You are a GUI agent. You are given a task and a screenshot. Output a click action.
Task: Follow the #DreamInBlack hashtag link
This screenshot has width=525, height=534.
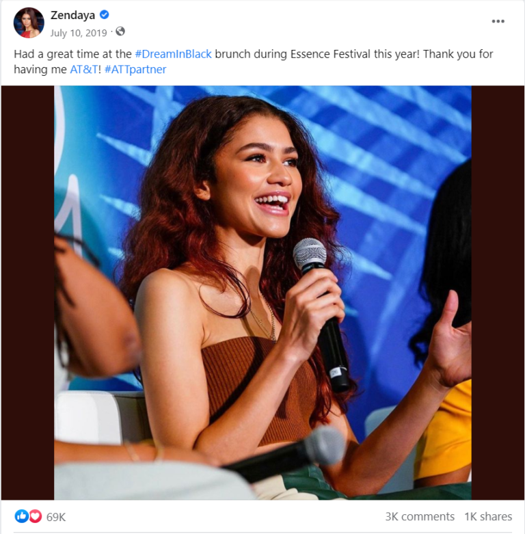174,54
